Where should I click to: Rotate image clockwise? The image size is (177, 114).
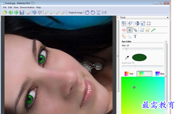[87, 13]
